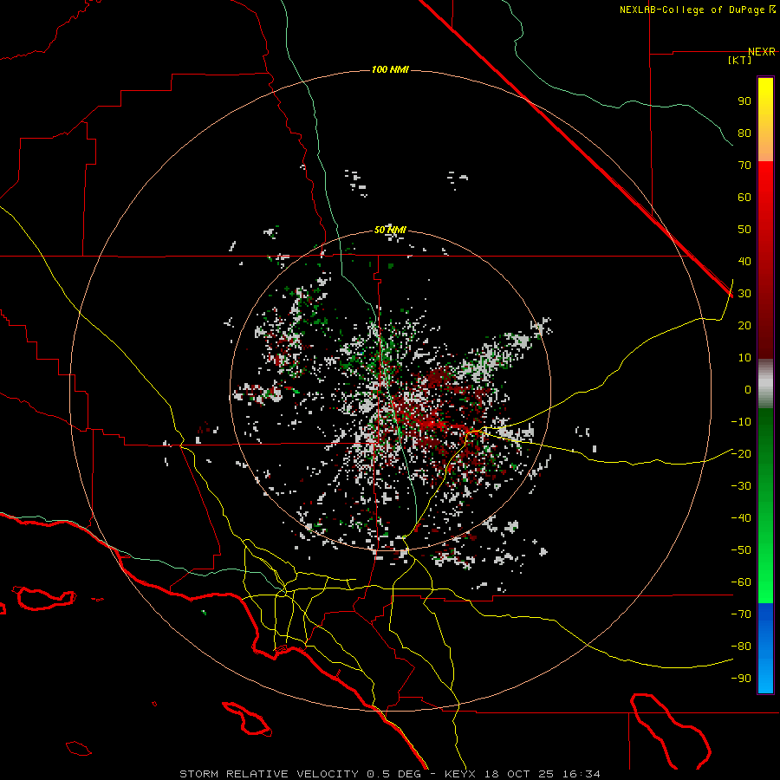This screenshot has height=780, width=780.
Task: Select the positive 60 scale value
Action: point(744,197)
